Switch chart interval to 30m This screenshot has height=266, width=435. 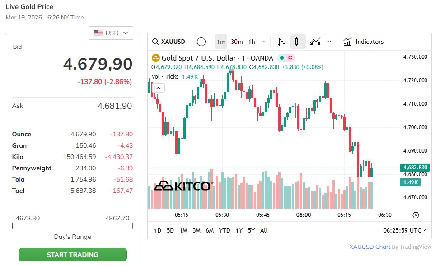pos(237,42)
